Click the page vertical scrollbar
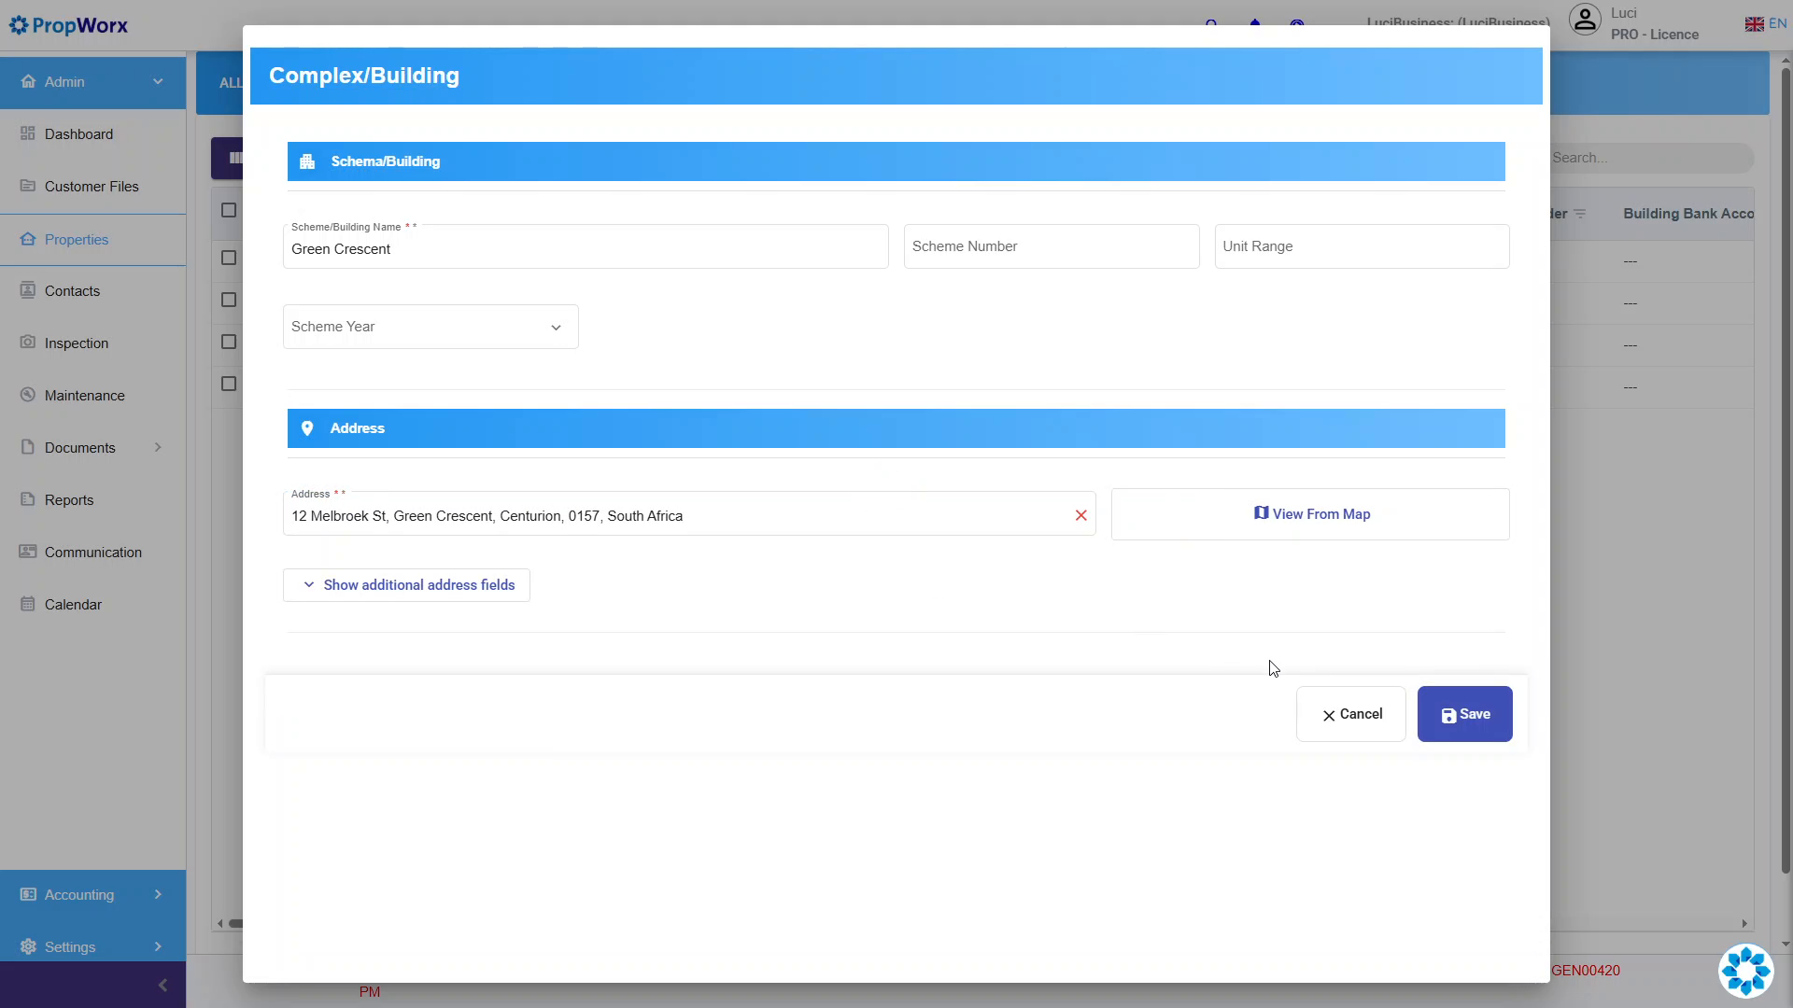 1786,471
